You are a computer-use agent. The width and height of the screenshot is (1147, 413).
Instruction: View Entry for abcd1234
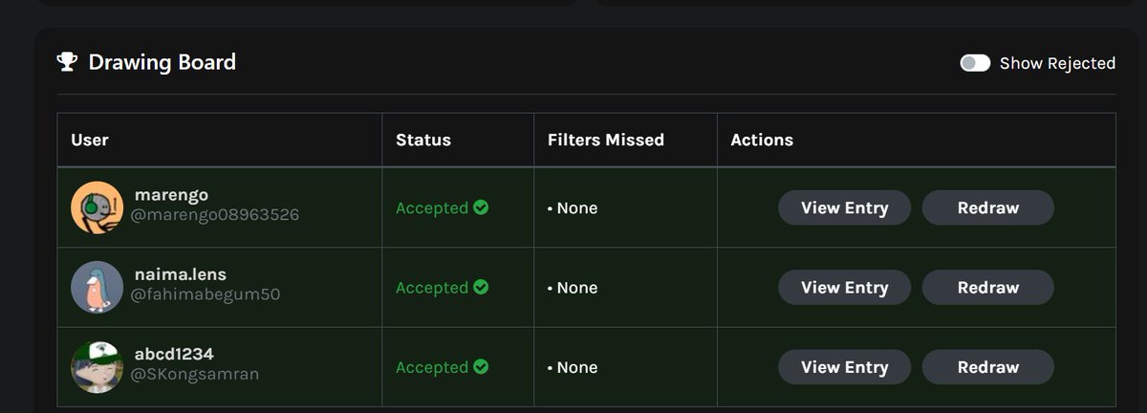[x=844, y=367]
